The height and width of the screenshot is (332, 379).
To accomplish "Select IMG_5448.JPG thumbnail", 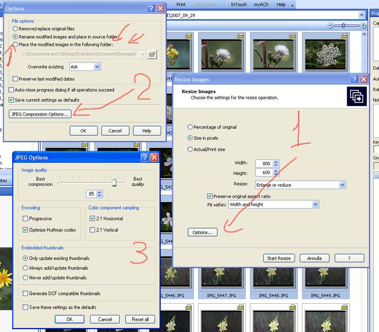I will (274, 283).
